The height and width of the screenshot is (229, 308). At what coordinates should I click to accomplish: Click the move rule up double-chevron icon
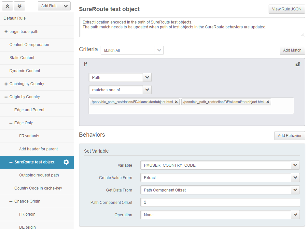(x=7, y=6)
